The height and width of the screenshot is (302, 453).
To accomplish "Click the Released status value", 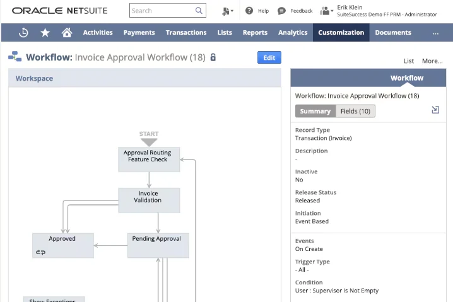I will click(307, 200).
